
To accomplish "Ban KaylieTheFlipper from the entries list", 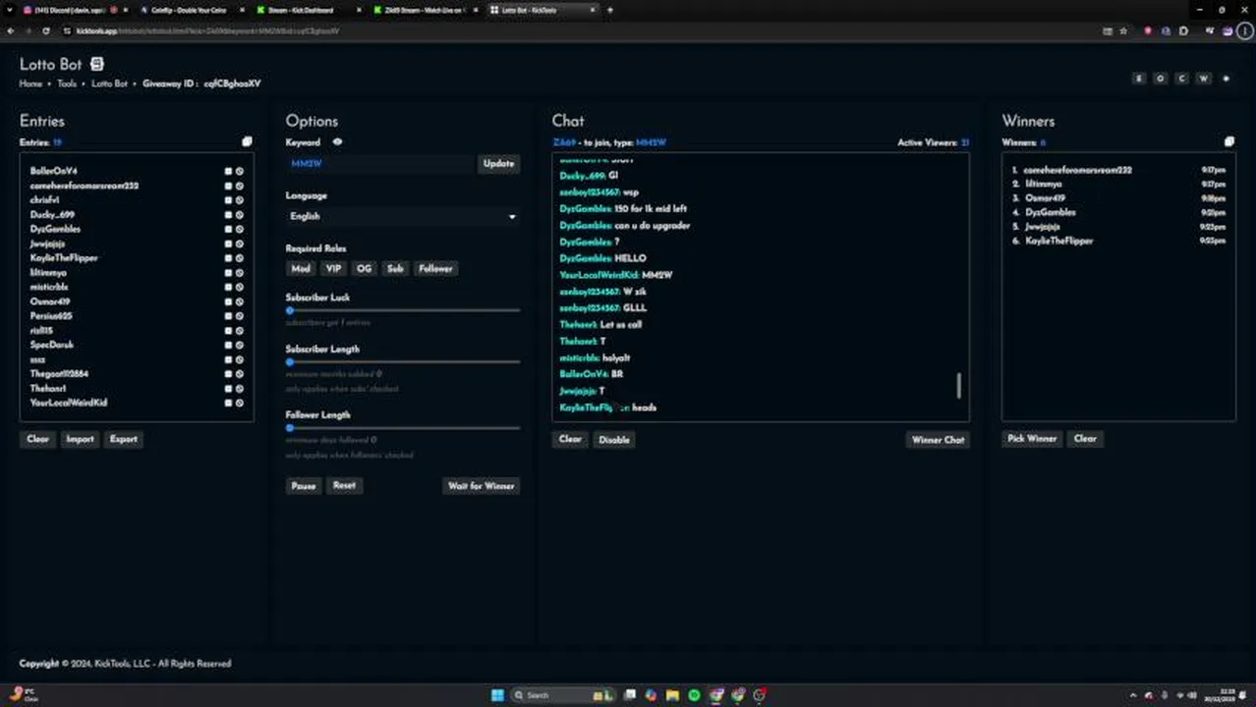I will 239,258.
